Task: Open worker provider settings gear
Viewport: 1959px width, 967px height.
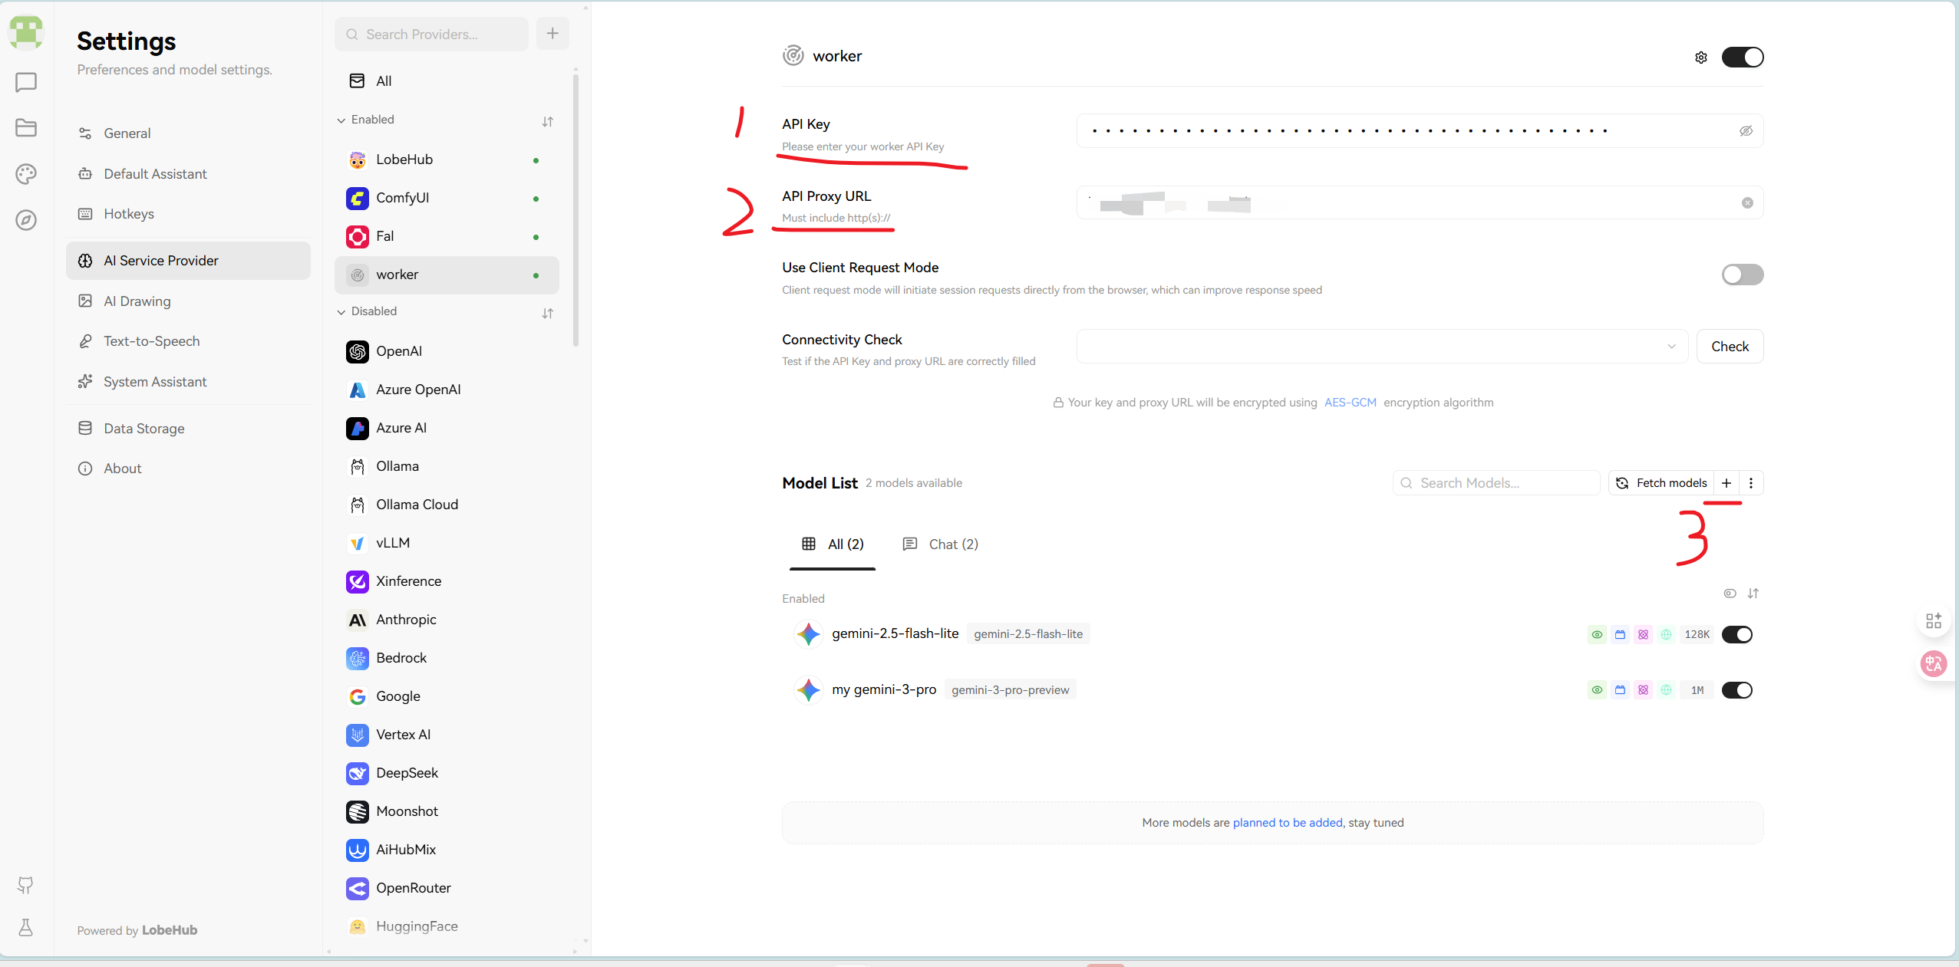Action: (x=1700, y=58)
